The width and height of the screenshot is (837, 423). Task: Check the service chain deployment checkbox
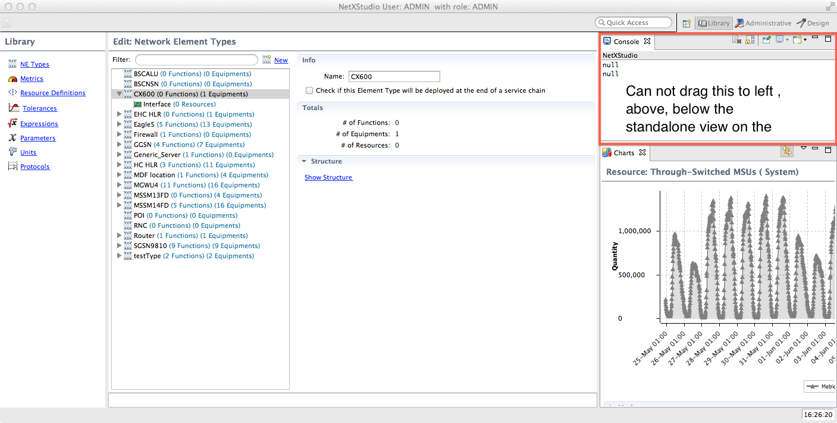(x=309, y=90)
